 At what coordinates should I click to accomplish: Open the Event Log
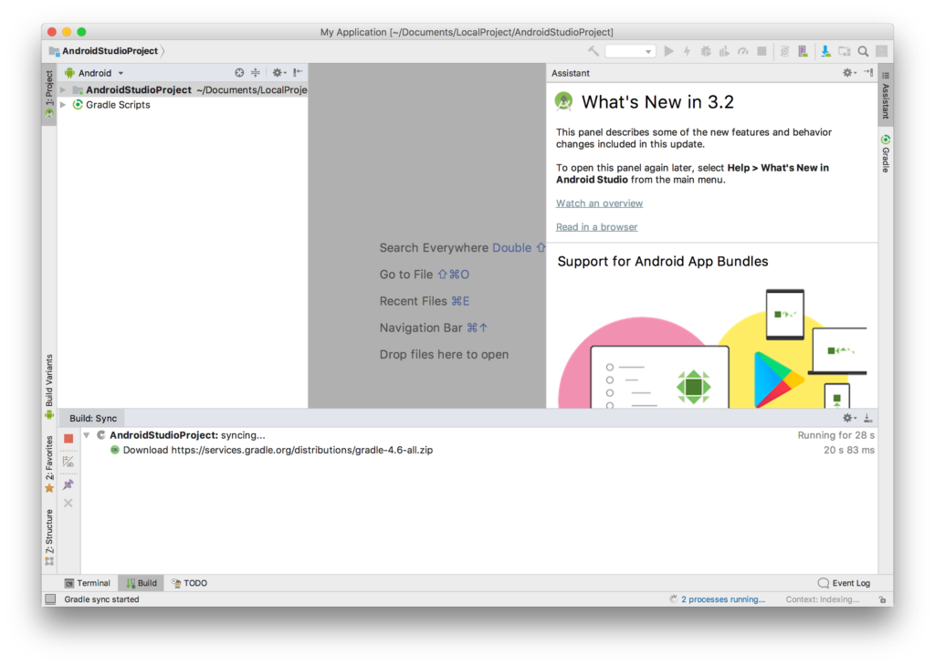(x=844, y=583)
